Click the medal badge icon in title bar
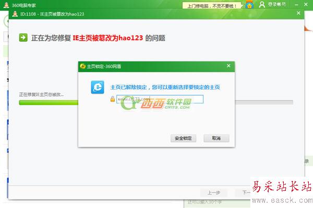The height and width of the screenshot is (208, 313). coord(249,5)
